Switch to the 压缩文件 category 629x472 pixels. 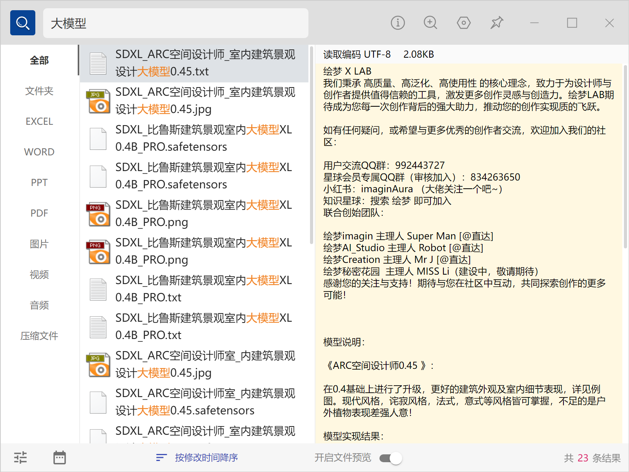[39, 336]
